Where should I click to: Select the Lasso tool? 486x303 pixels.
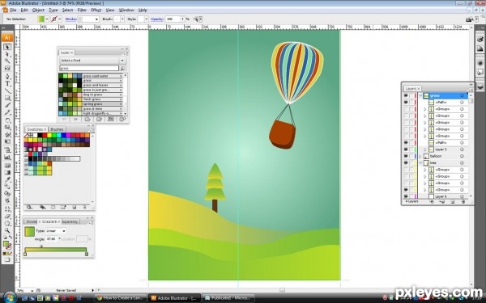(x=7, y=69)
